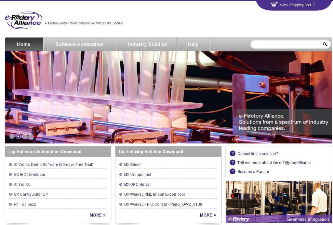Select the second carousel slide dot
333x225 pixels.
[18, 136]
